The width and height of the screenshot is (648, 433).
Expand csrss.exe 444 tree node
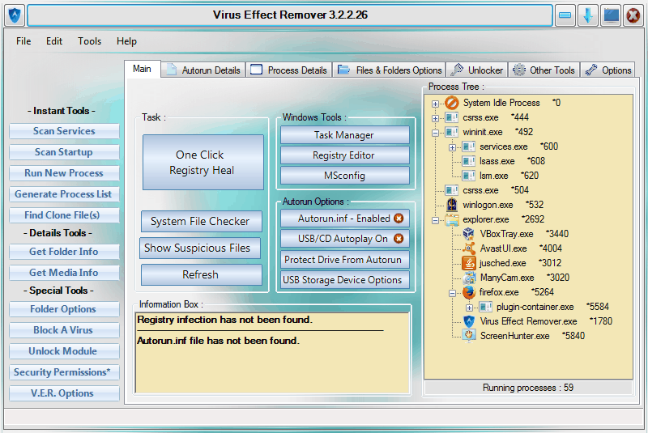[435, 118]
